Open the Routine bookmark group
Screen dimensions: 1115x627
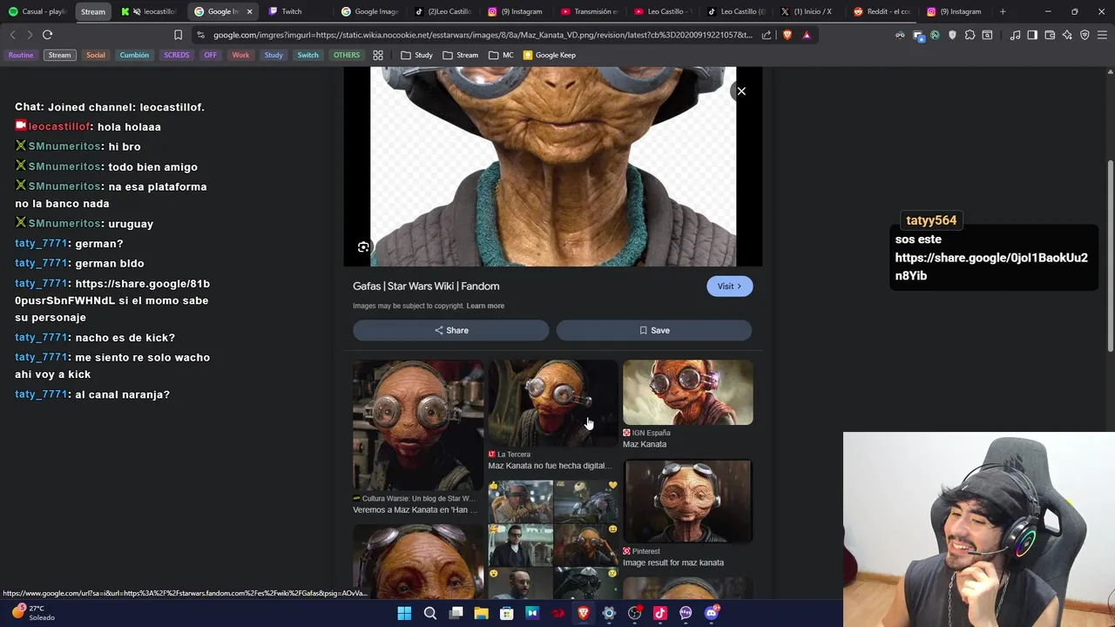[x=21, y=55]
